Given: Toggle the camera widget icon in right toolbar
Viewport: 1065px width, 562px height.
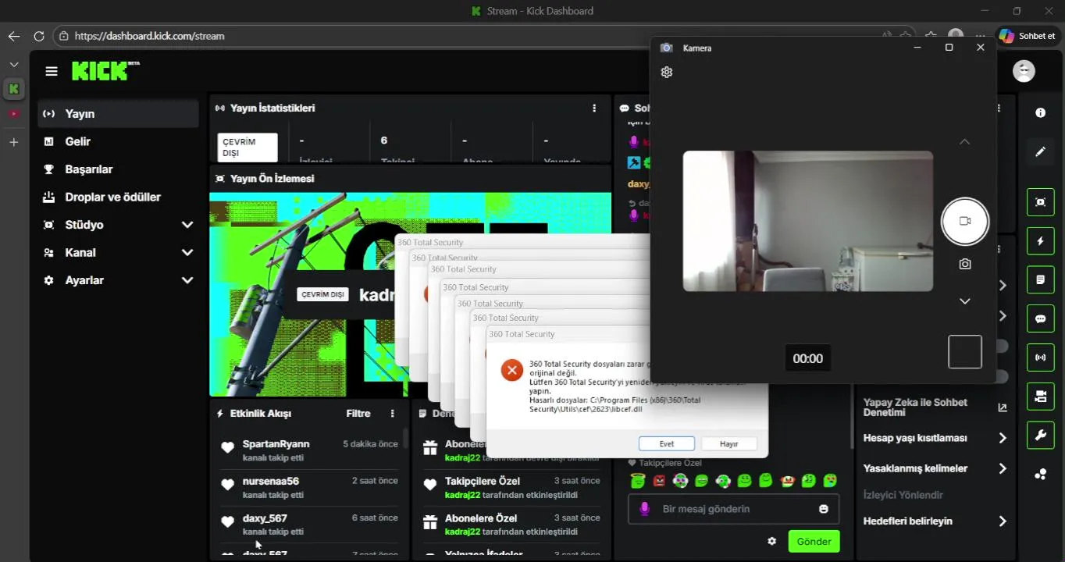Looking at the screenshot, I should 1040,397.
